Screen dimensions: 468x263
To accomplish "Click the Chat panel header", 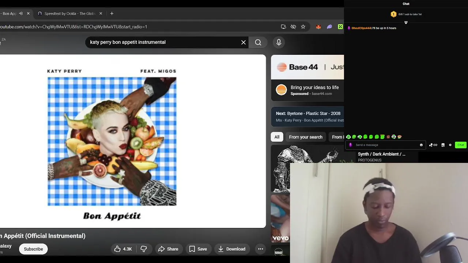I will pyautogui.click(x=406, y=4).
